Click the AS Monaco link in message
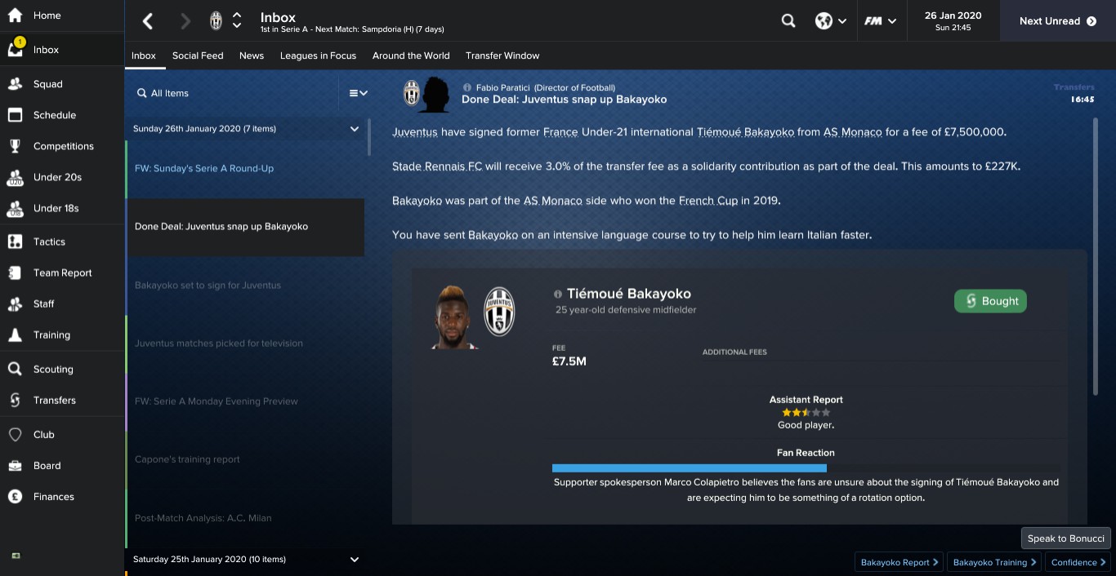The image size is (1116, 576). click(852, 131)
